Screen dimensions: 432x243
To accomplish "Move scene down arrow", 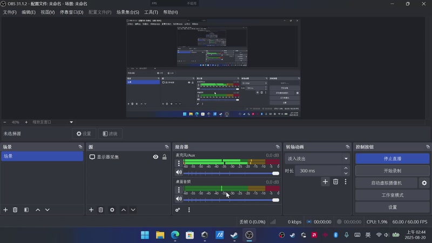I will (48, 210).
